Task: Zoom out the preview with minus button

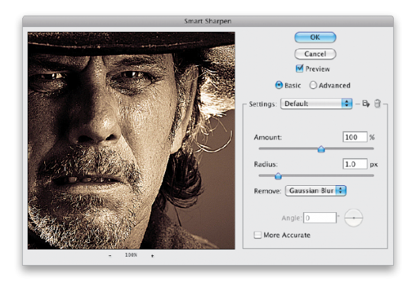Action: (110, 255)
